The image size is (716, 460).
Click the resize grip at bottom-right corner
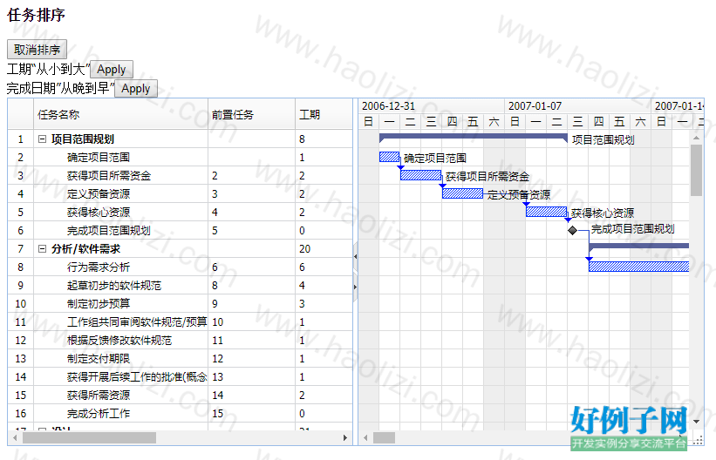(698, 440)
